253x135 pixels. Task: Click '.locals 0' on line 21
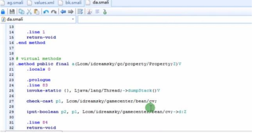pos(38,69)
